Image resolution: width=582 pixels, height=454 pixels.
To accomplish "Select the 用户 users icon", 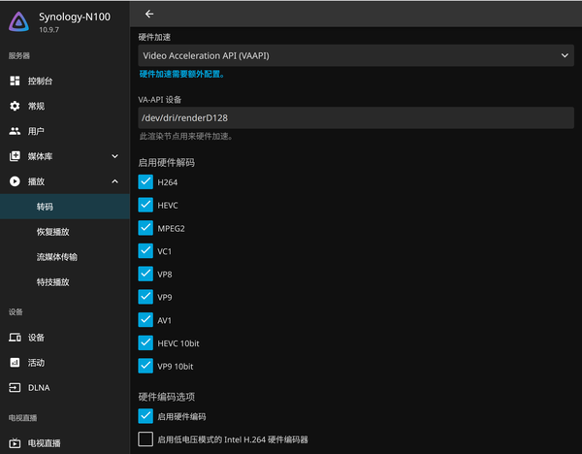I will [x=15, y=131].
